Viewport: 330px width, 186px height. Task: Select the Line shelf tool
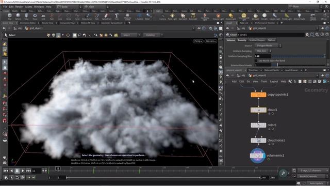click(x=60, y=16)
